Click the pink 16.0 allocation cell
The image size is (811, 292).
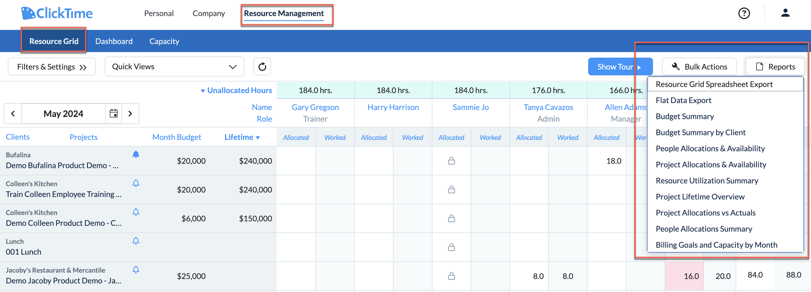pyautogui.click(x=684, y=276)
